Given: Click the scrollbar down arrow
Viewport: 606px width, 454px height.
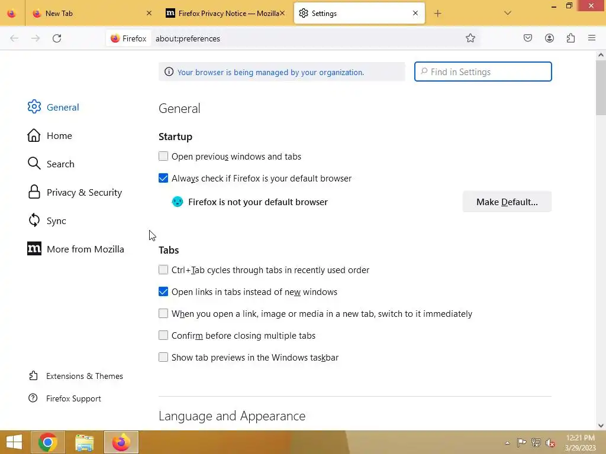Looking at the screenshot, I should click(601, 426).
